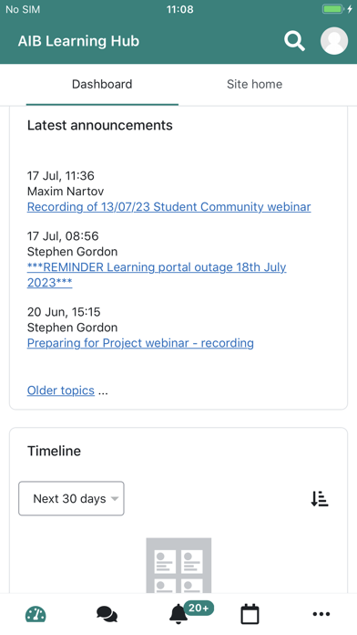This screenshot has width=357, height=635.
Task: Open messages chat bubbles icon
Action: point(107,614)
